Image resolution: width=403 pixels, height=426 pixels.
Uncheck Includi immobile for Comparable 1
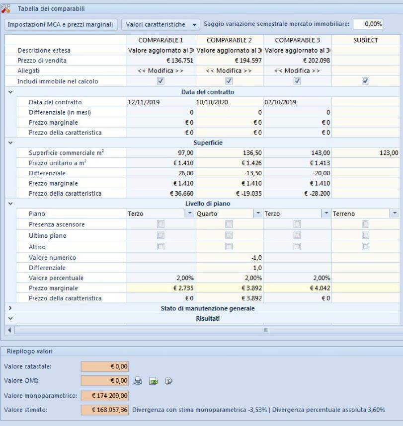(161, 81)
